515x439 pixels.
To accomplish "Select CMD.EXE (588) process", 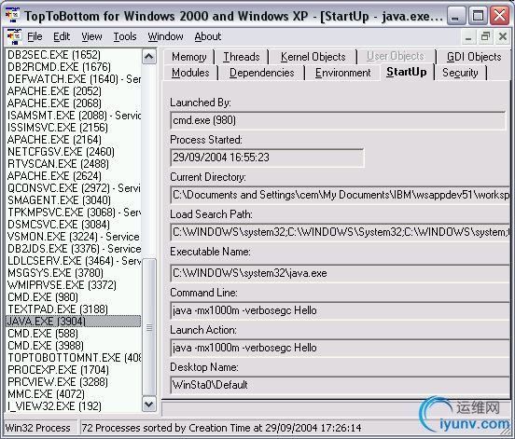I will coord(43,334).
